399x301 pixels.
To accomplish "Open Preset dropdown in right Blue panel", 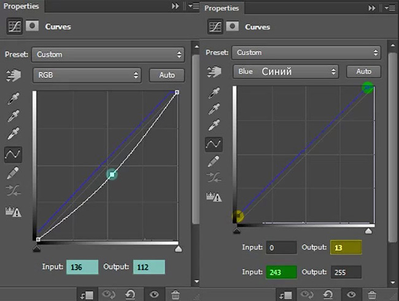I will tap(306, 53).
